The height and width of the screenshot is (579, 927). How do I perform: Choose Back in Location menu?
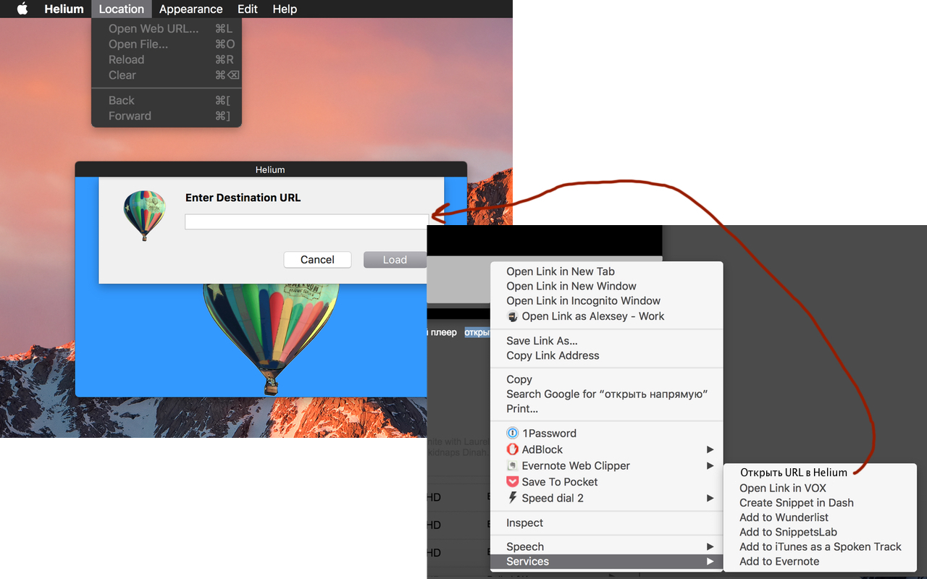click(167, 101)
